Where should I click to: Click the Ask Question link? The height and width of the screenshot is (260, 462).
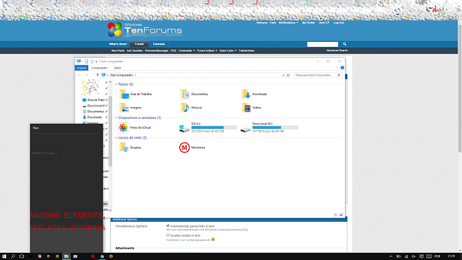[135, 51]
